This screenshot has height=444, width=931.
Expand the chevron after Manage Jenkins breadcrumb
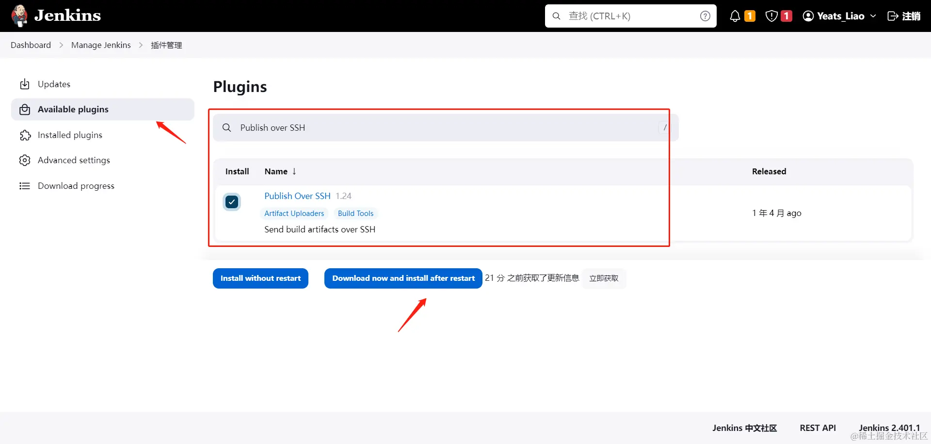coord(141,45)
